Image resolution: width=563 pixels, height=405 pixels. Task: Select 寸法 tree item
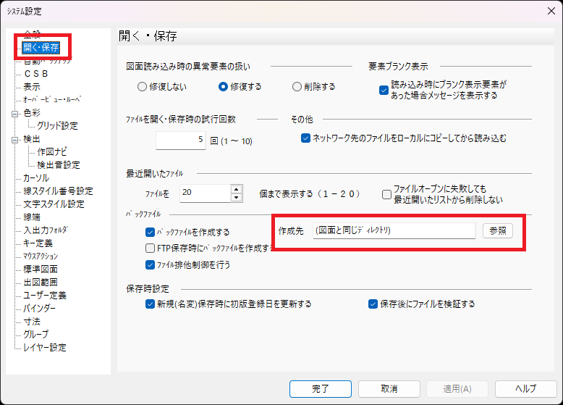pos(32,321)
